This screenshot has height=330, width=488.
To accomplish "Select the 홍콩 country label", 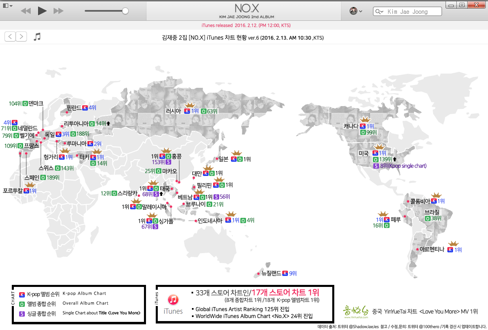I will [x=176, y=156].
